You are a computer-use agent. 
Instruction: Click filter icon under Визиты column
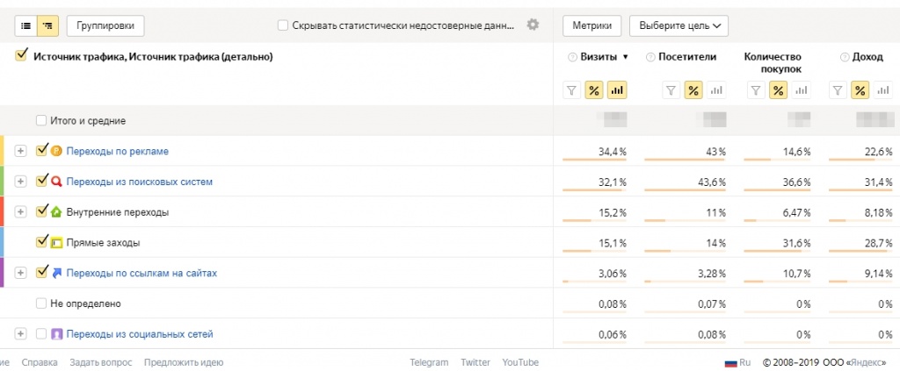tap(571, 90)
